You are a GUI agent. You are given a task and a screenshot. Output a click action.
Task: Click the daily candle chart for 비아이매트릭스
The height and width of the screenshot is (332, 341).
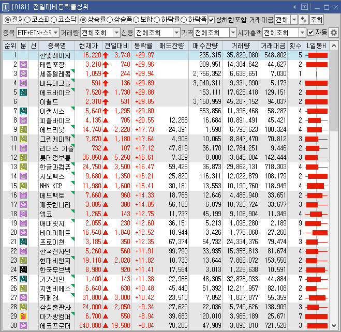[317, 233]
